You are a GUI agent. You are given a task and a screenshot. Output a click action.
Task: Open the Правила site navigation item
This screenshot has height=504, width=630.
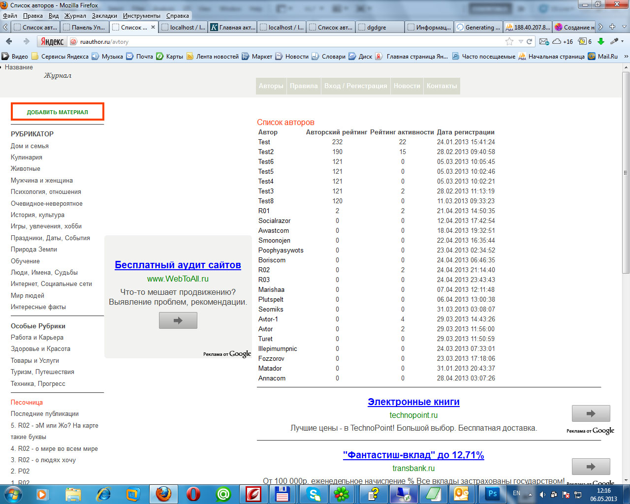click(x=304, y=86)
